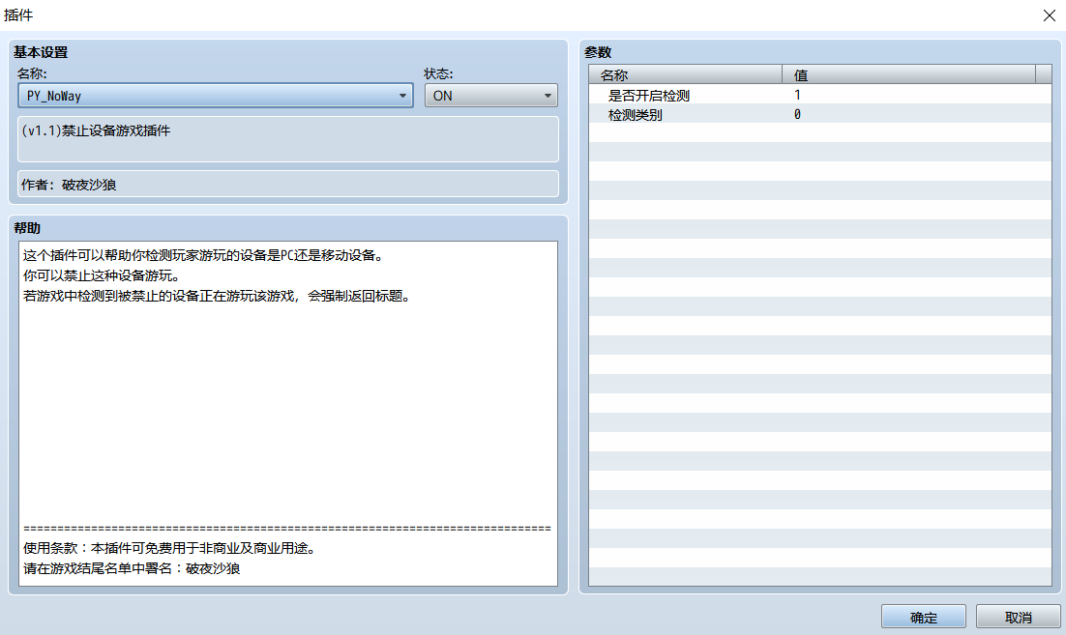Click the help line starting 若游戏中检测到被禁止的设备
Viewport: 1066px width, 635px height.
coord(219,296)
